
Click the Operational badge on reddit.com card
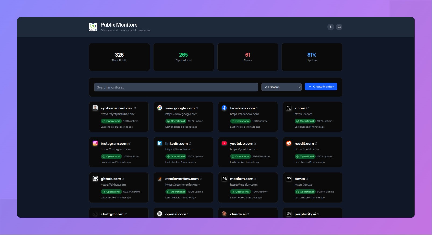(x=305, y=156)
